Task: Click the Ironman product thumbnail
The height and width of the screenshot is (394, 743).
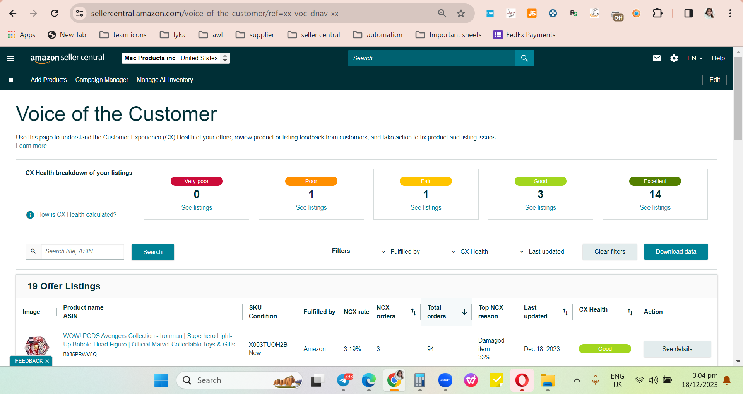Action: (x=37, y=346)
